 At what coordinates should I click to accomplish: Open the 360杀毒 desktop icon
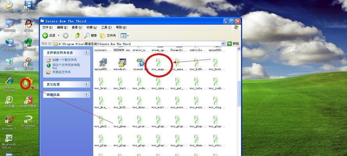(x=9, y=100)
